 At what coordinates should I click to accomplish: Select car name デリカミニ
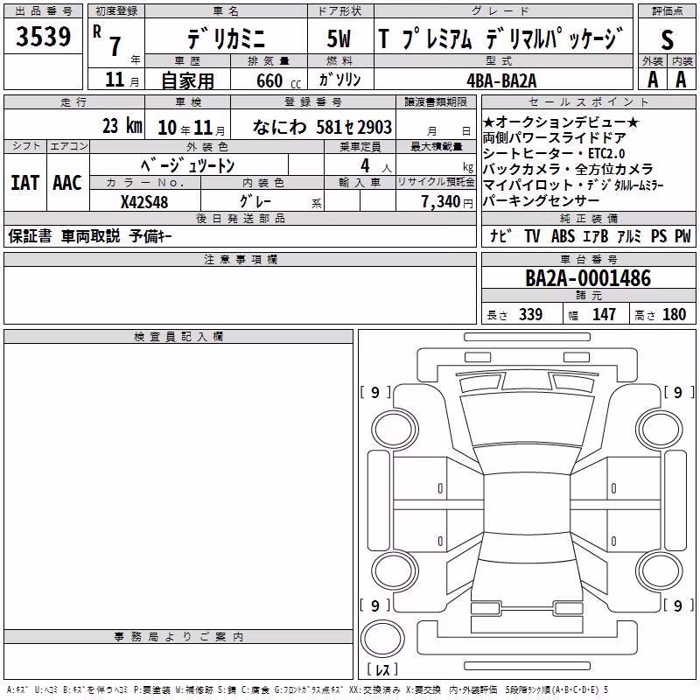click(x=226, y=38)
